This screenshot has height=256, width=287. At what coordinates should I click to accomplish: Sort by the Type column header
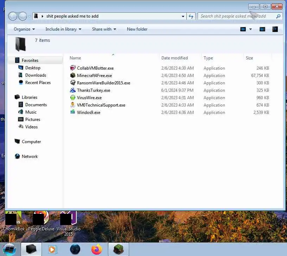[x=208, y=58]
